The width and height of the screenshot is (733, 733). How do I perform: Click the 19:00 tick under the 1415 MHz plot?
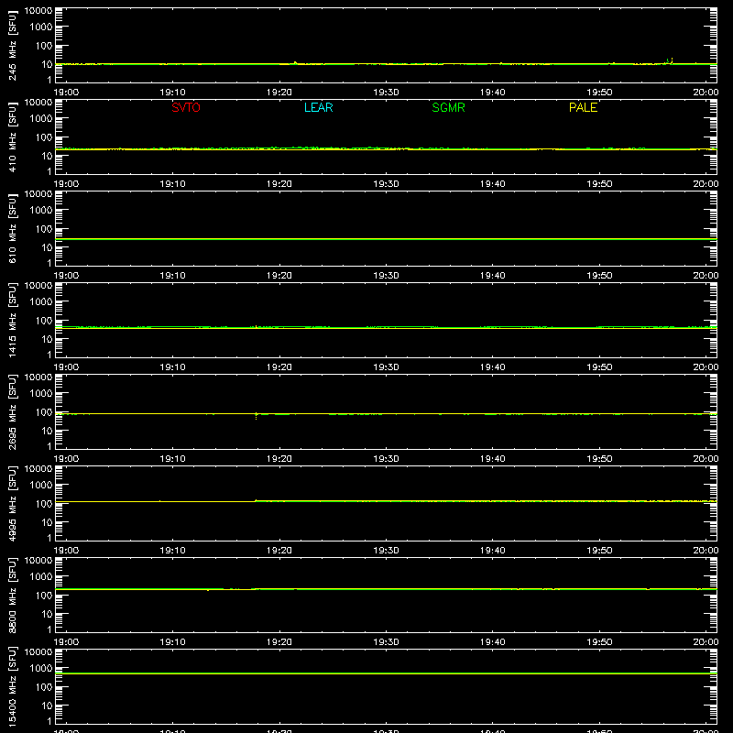66,367
